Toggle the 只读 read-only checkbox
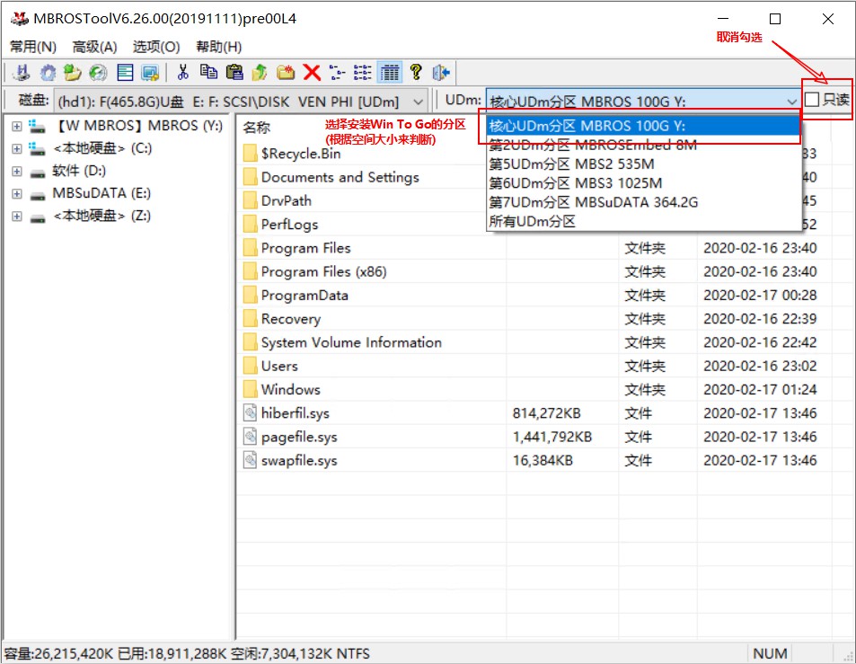856x664 pixels. [812, 100]
